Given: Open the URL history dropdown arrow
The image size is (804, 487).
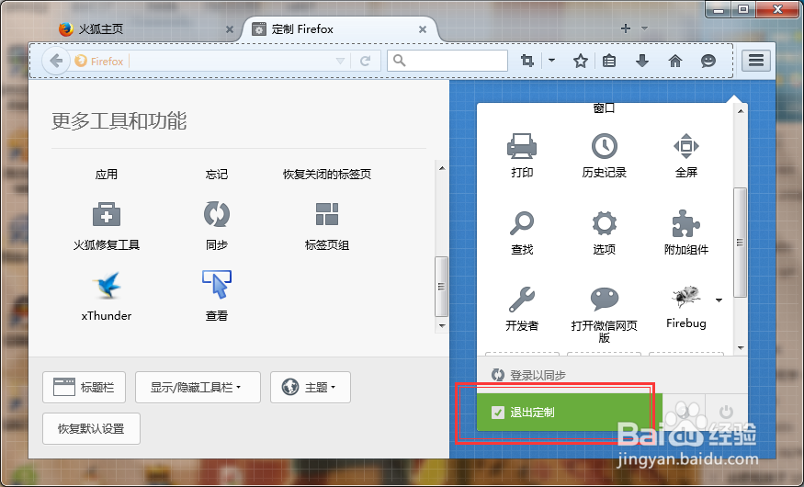Looking at the screenshot, I should click(340, 62).
